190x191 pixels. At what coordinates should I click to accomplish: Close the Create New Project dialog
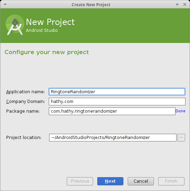click(x=185, y=5)
